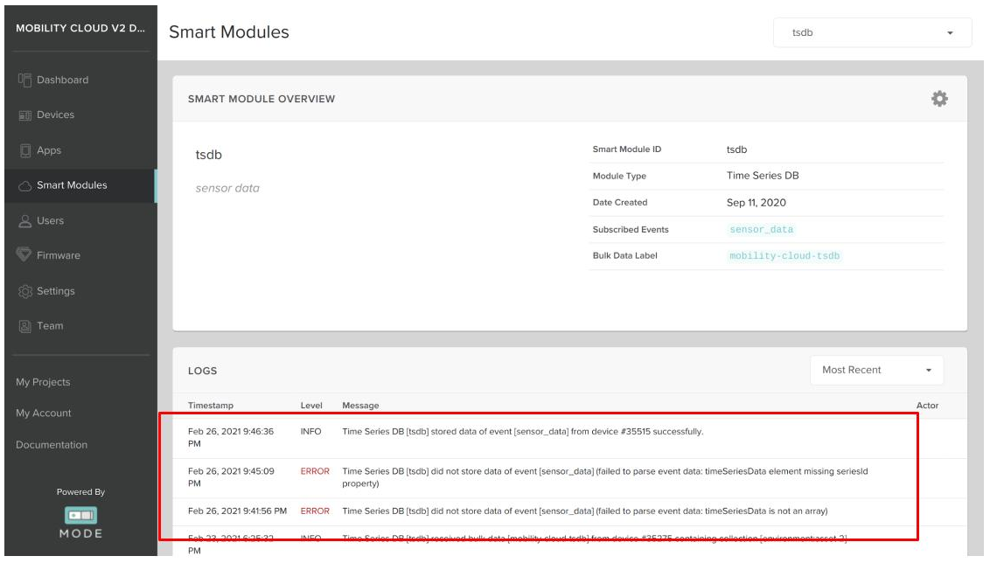Image resolution: width=990 pixels, height=563 pixels.
Task: Open the Settings menu item
Action: [x=56, y=291]
